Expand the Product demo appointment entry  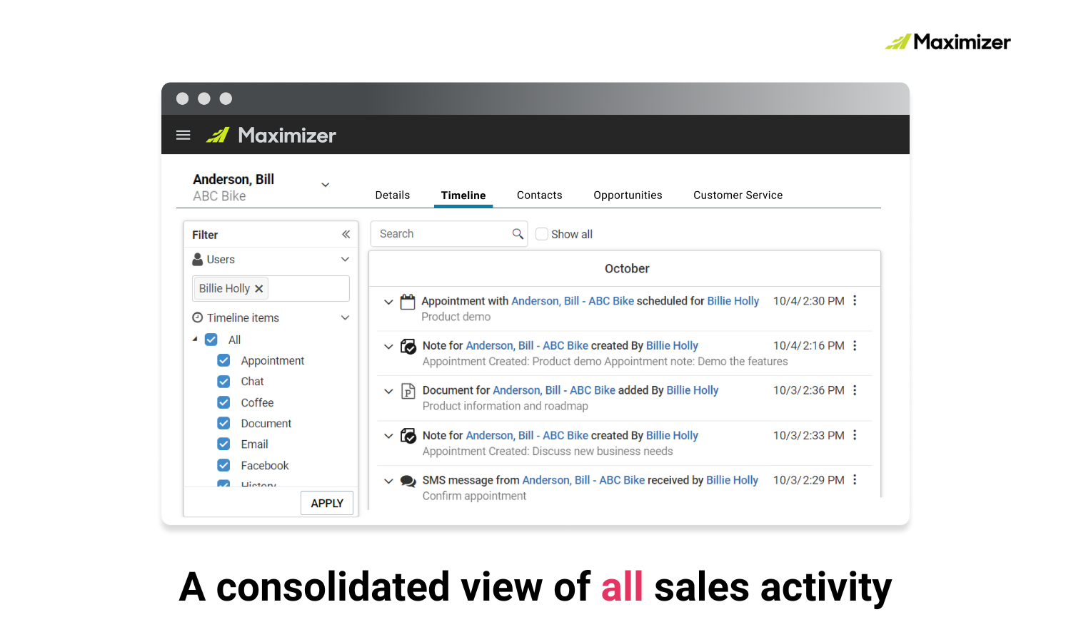(388, 302)
